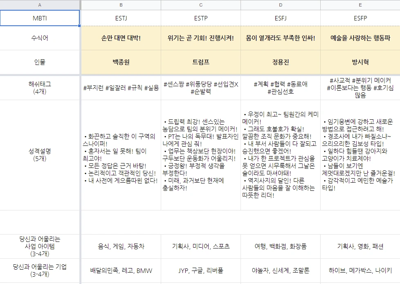Screen dimensions: 400x284
Task: Select the cell '예술을 사랑하는 행동파'
Action: (360, 38)
